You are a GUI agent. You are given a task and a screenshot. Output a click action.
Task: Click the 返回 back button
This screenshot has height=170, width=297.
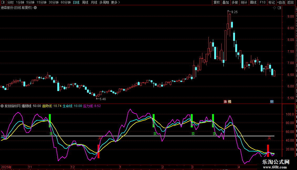coord(290,2)
